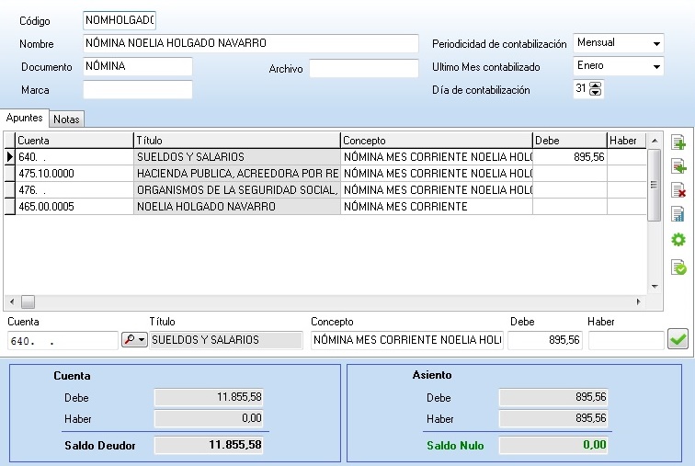This screenshot has width=695, height=466.
Task: Switch to the Notas tab
Action: click(x=66, y=119)
